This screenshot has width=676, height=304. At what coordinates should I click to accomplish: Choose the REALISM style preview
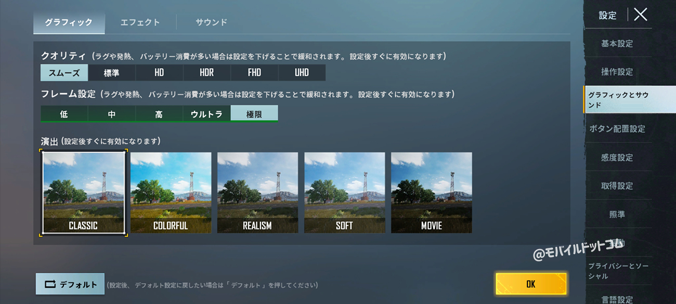[257, 192]
